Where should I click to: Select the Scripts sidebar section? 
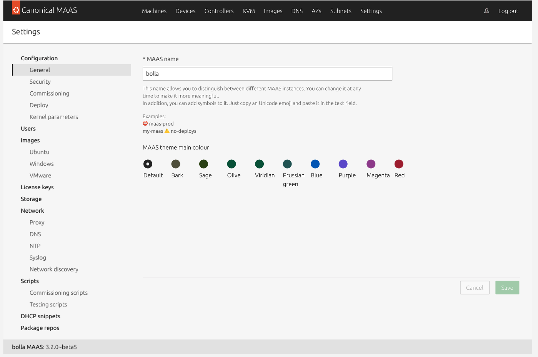coord(30,281)
